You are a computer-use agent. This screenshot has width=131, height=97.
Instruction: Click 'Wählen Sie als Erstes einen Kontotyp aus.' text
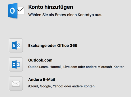click(x=65, y=15)
